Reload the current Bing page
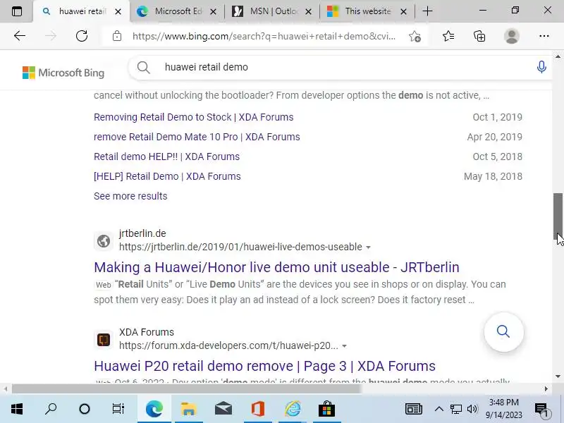Viewport: 564px width, 423px height. (82, 36)
